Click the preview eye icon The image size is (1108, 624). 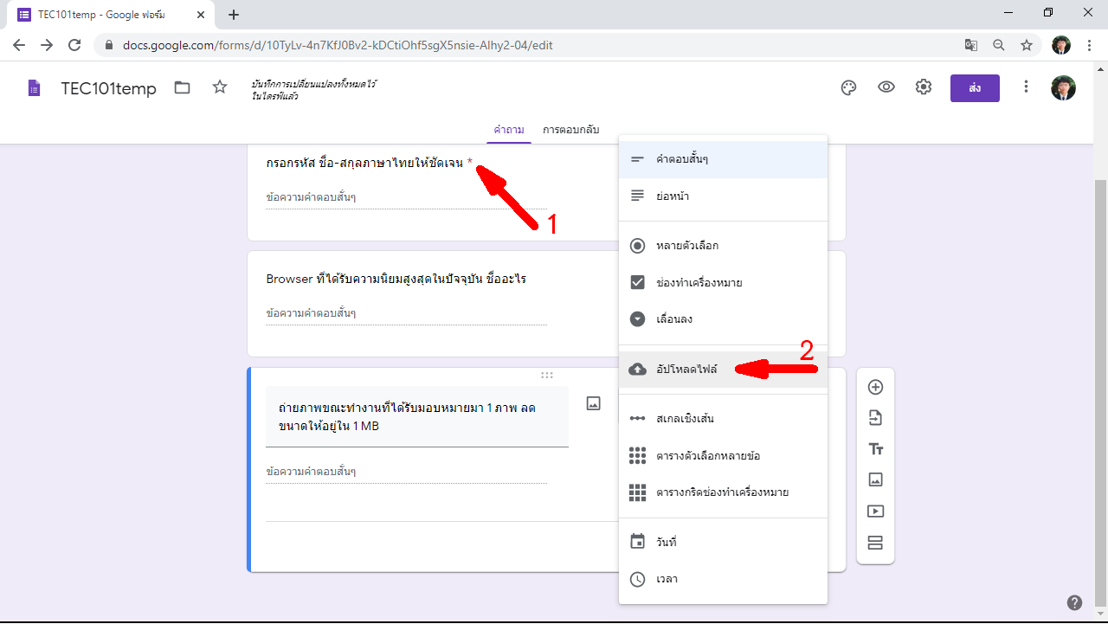coord(886,87)
